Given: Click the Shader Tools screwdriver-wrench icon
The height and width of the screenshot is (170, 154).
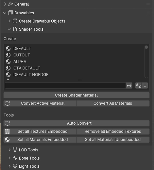Looking at the screenshot, I should pos(15,29).
